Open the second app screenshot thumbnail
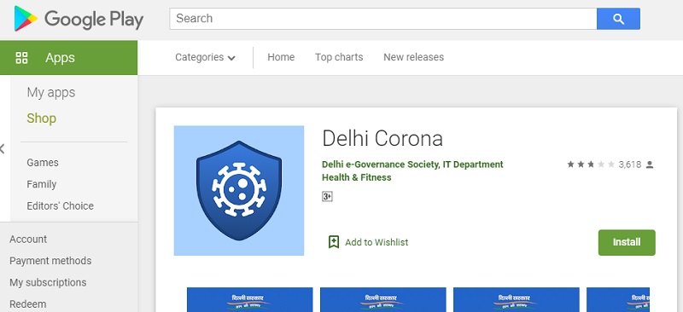 (x=382, y=299)
